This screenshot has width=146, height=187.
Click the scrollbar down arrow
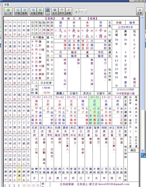pyautogui.click(x=142, y=150)
